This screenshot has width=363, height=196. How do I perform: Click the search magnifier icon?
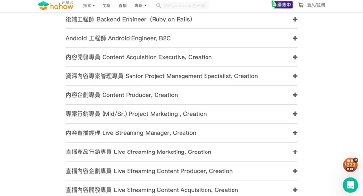tap(158, 5)
